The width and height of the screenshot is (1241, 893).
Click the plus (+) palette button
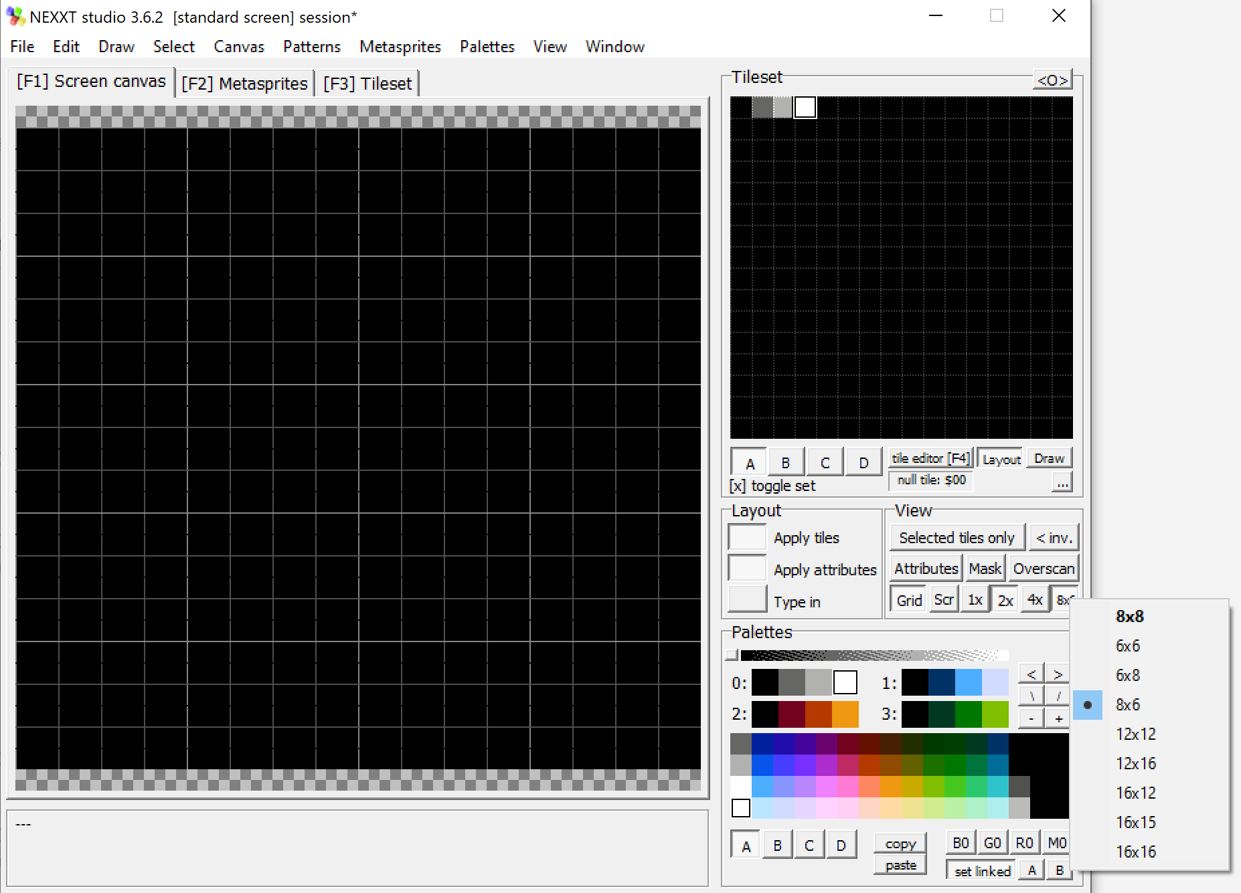(x=1058, y=719)
